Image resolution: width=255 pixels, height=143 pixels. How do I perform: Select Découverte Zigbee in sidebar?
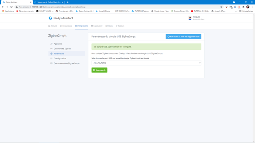pos(67,49)
